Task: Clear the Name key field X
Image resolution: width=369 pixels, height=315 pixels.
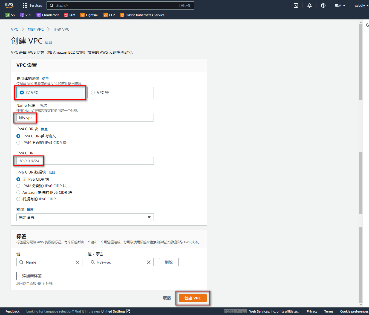Action: coord(77,262)
